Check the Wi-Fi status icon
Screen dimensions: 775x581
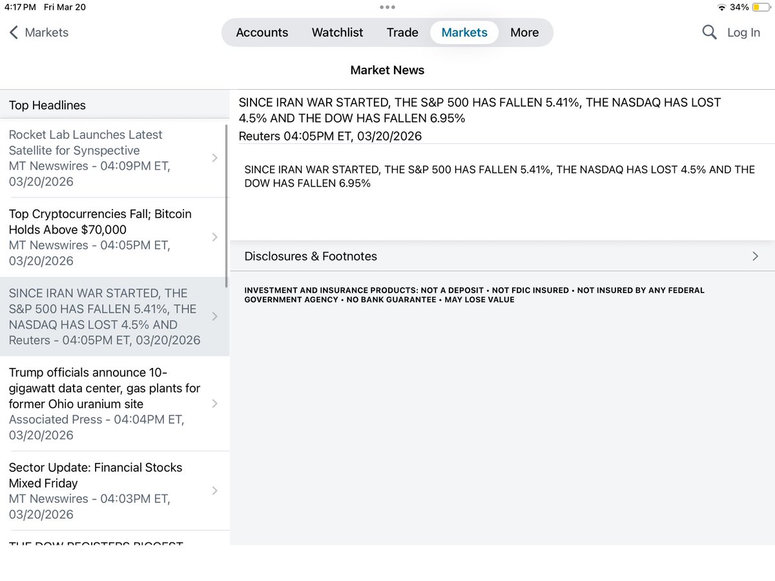[x=721, y=7]
